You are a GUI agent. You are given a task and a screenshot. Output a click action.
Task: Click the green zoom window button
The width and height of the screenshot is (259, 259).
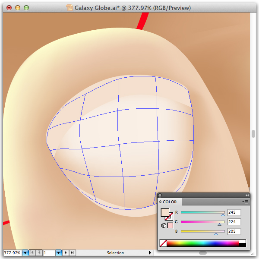point(26,8)
